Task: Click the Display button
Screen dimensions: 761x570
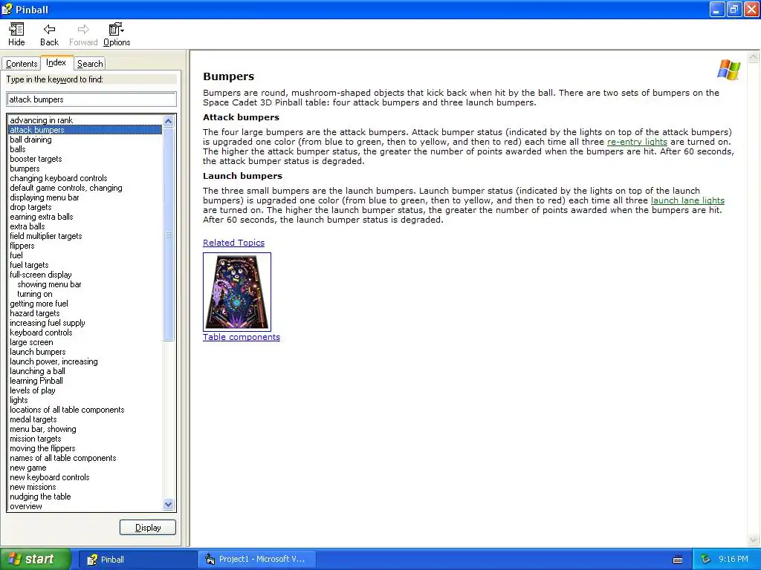Action: [148, 528]
